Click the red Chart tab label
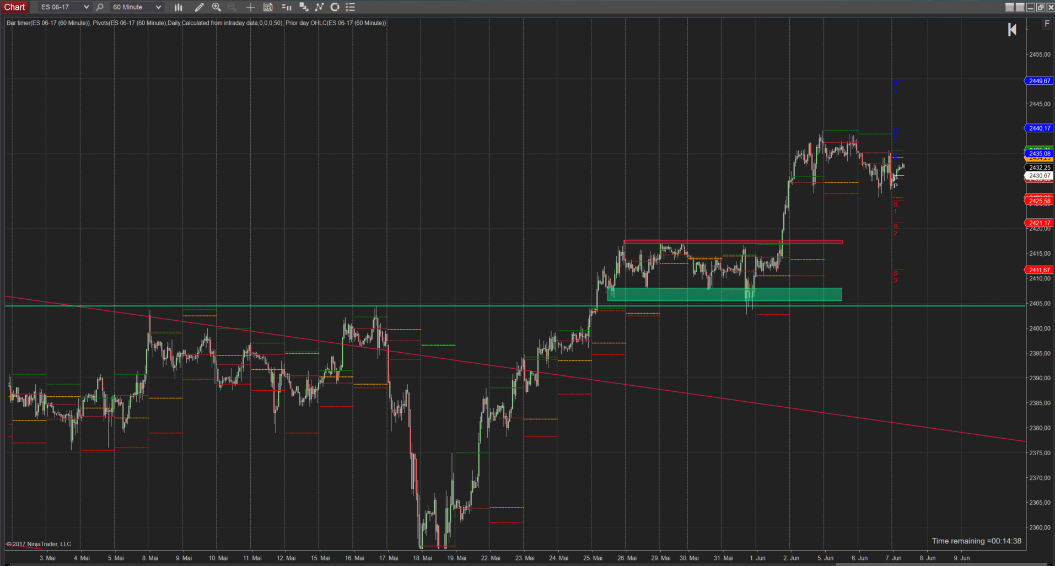 click(15, 7)
